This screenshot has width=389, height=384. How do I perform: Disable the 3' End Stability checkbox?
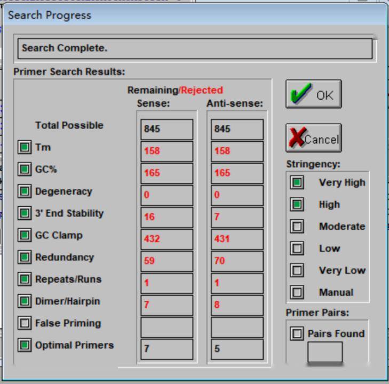coord(25,213)
